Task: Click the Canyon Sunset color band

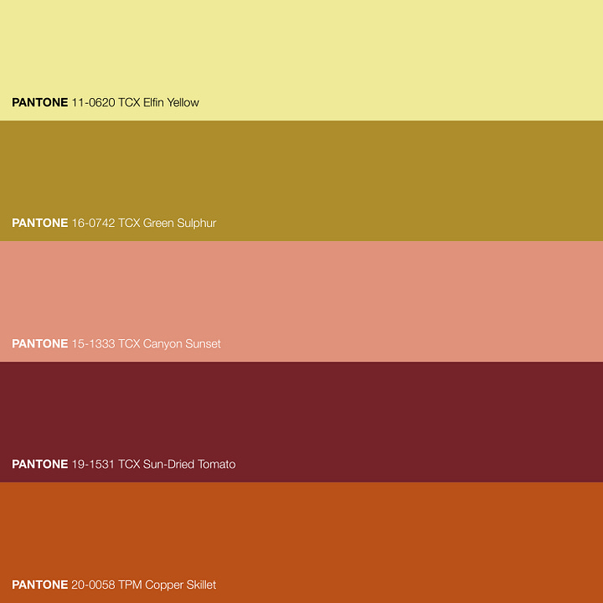Action: pos(301,301)
